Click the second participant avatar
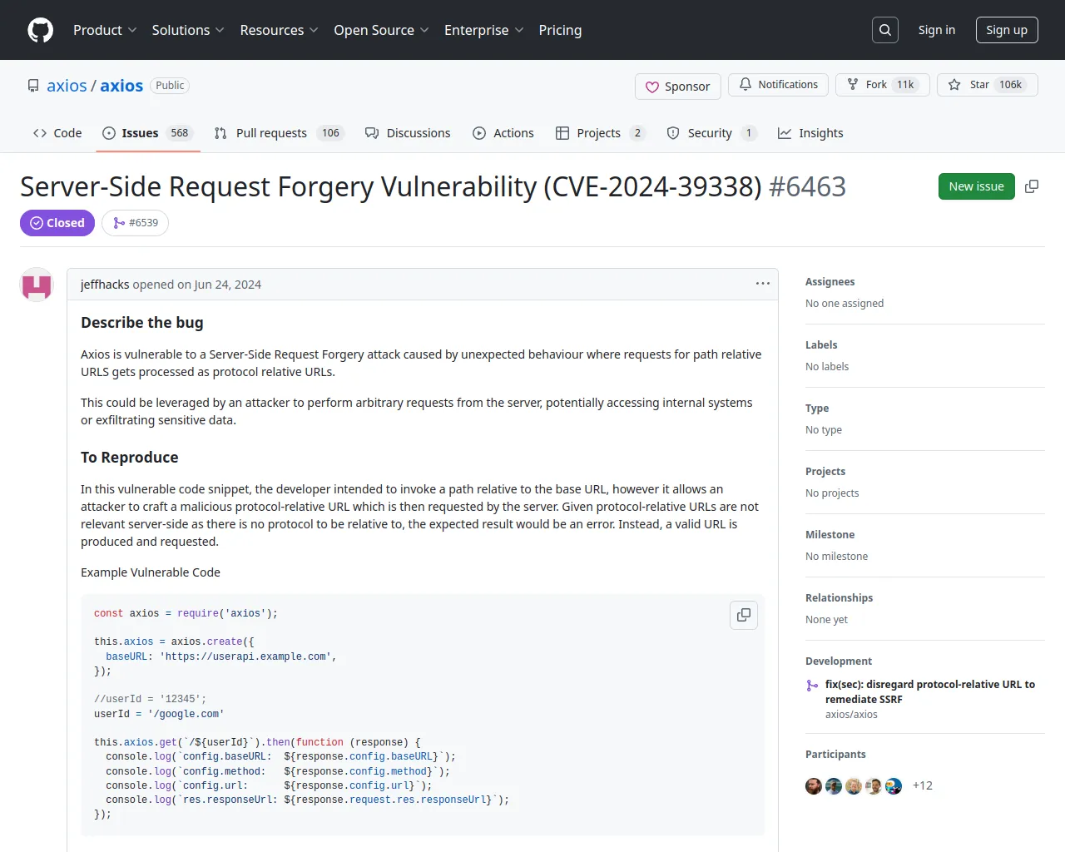The height and width of the screenshot is (852, 1065). point(834,786)
